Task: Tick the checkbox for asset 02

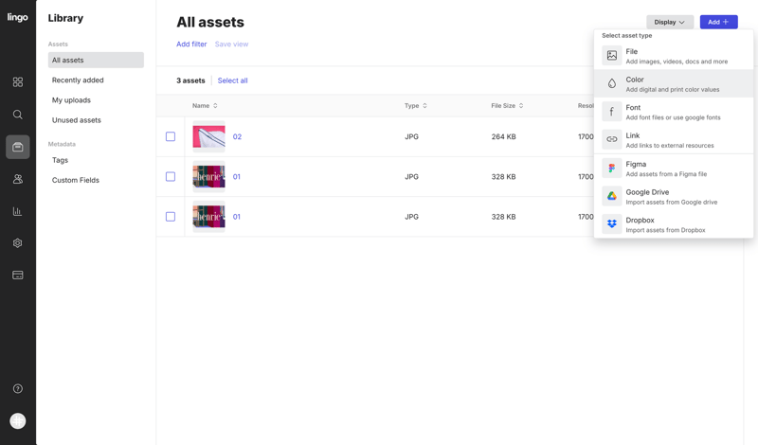Action: [x=171, y=136]
